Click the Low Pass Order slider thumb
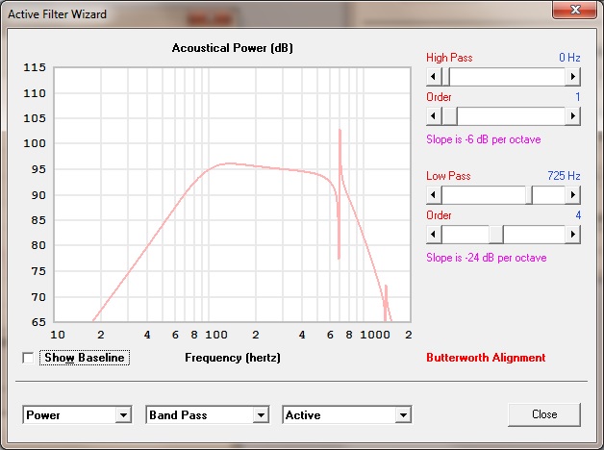 (496, 234)
